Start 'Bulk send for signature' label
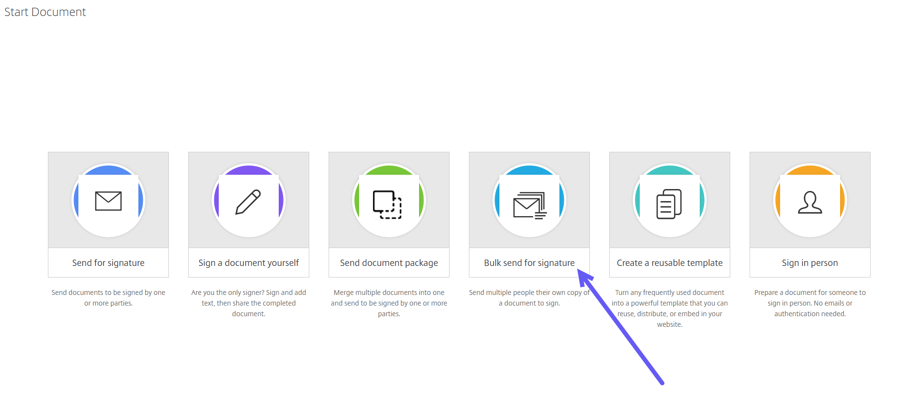 pyautogui.click(x=529, y=263)
